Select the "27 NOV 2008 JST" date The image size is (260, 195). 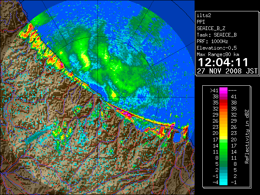[227, 71]
